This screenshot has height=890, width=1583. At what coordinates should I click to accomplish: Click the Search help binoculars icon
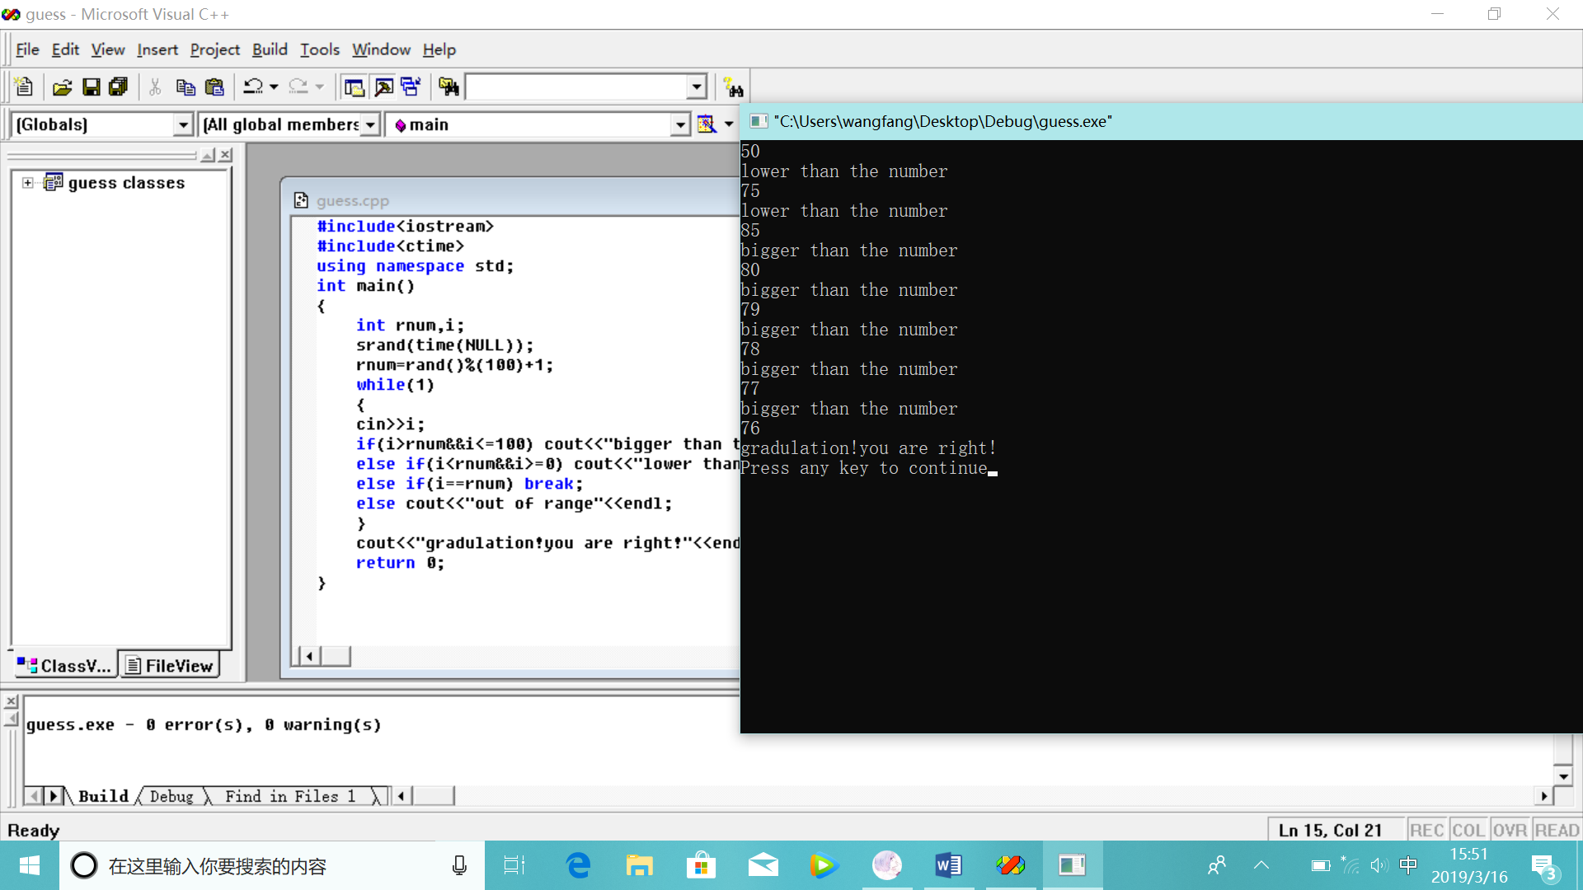(x=733, y=87)
